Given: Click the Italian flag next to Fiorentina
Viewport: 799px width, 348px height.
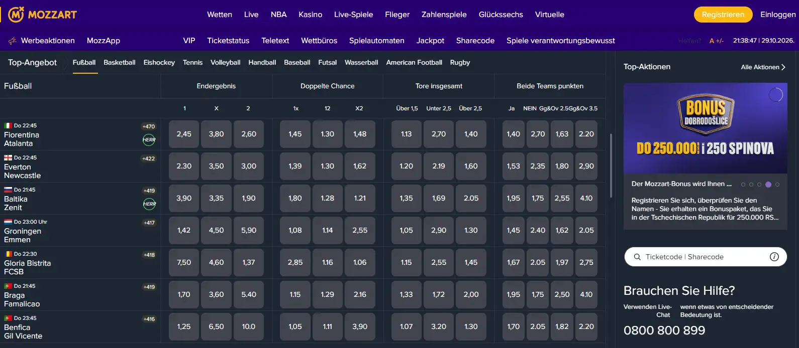Looking at the screenshot, I should (8, 126).
